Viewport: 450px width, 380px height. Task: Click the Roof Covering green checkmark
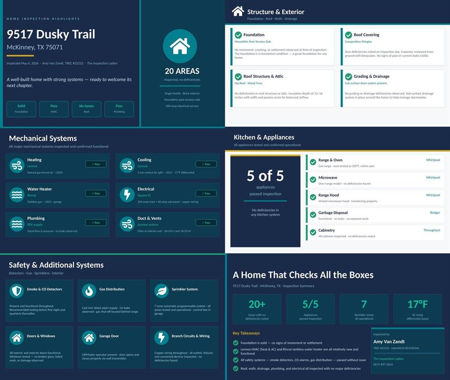tap(349, 35)
